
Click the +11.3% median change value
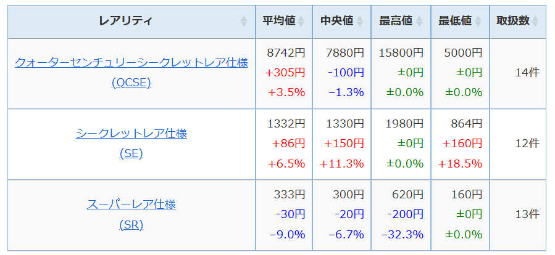pos(341,164)
